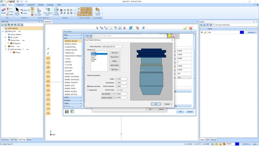The height and width of the screenshot is (146, 259).
Task: Click the Paste icon in Edit group
Action: pyautogui.click(x=8, y=15)
